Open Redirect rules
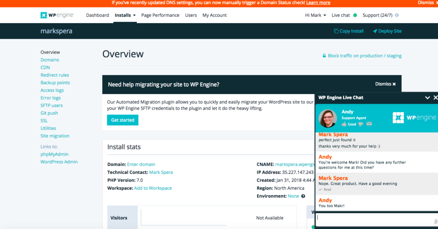This screenshot has width=438, height=229. 55,75
